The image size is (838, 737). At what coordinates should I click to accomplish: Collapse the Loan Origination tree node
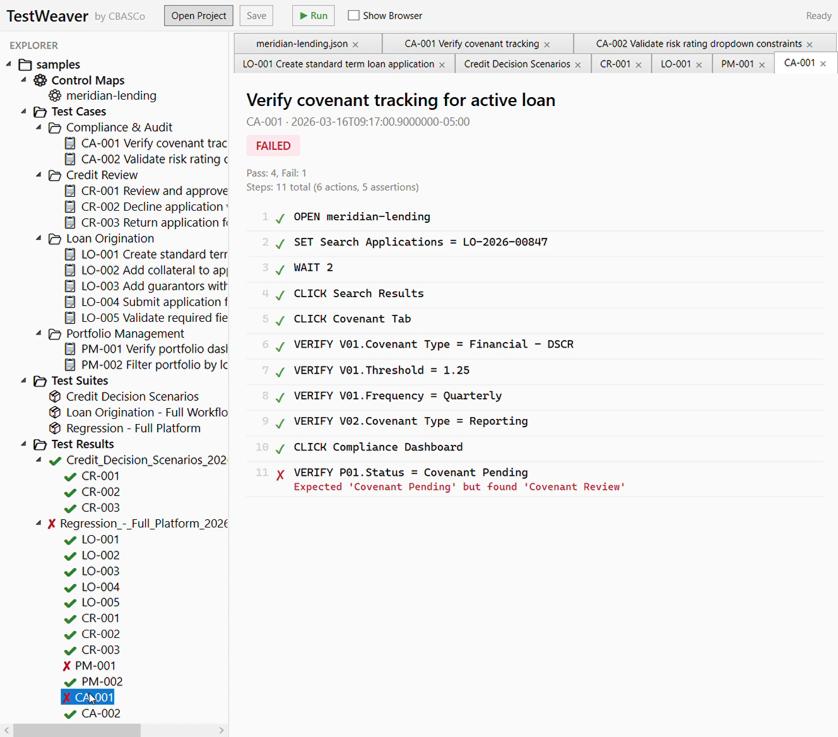pyautogui.click(x=38, y=239)
